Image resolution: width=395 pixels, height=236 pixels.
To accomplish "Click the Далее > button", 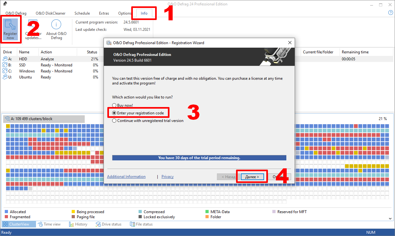I will click(x=252, y=177).
